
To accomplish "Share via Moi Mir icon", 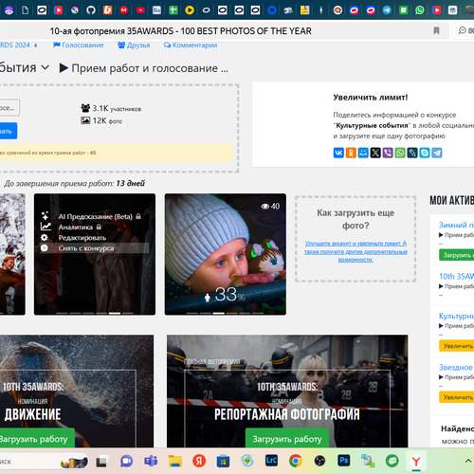I will click(x=363, y=153).
